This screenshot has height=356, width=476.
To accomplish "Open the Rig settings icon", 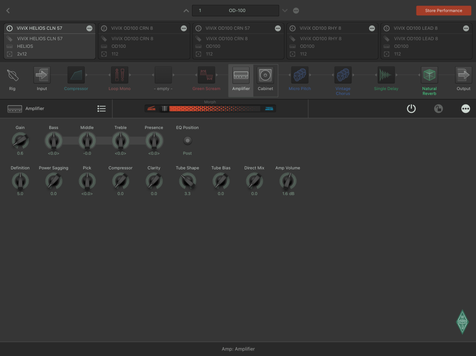I will point(13,75).
